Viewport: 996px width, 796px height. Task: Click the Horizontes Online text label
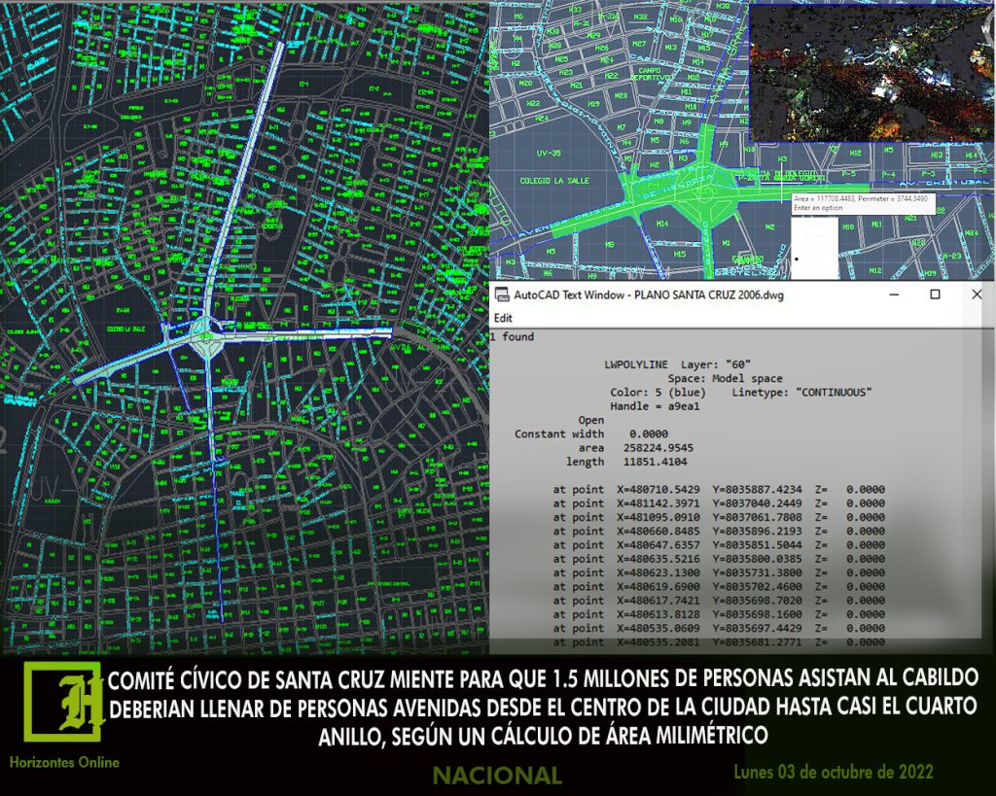[64, 763]
